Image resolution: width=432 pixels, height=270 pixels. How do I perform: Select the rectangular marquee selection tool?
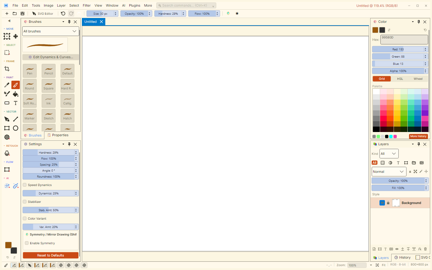point(7,53)
